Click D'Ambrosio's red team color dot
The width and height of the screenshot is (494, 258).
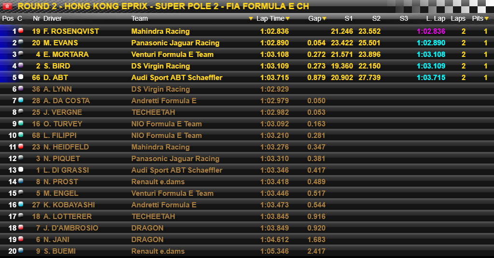point(21,227)
